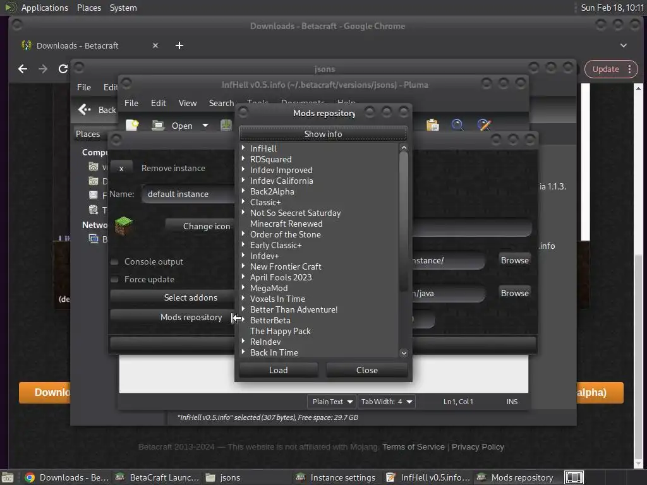
Task: Switch to Instance settings taskbar entry
Action: pyautogui.click(x=336, y=477)
